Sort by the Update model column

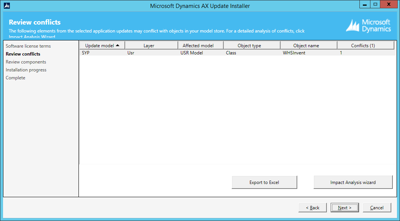click(102, 45)
